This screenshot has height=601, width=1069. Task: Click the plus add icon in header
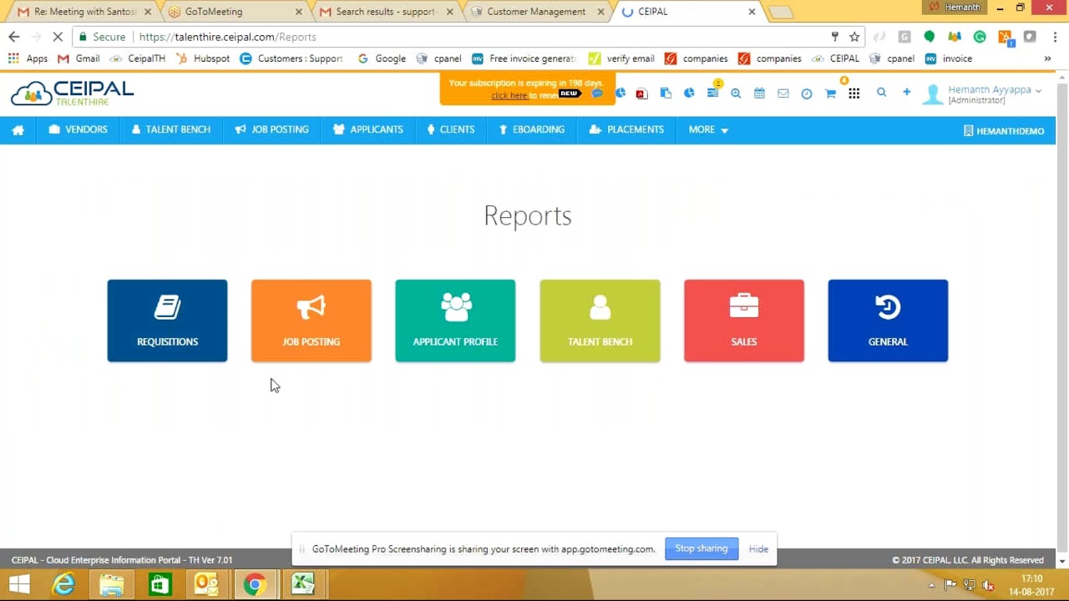coord(906,93)
